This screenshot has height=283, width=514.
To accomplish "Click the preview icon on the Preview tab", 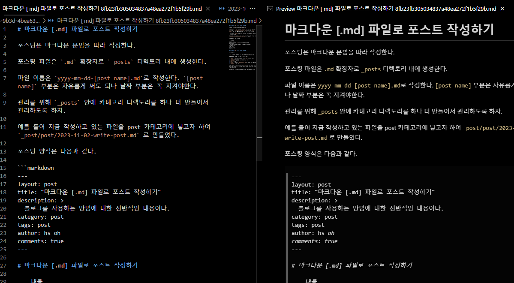I will [270, 9].
